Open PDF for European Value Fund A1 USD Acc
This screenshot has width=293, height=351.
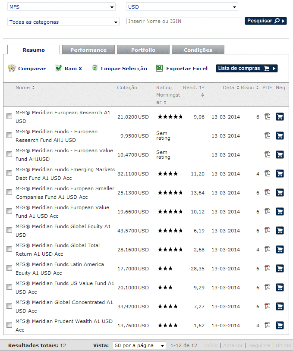click(267, 212)
